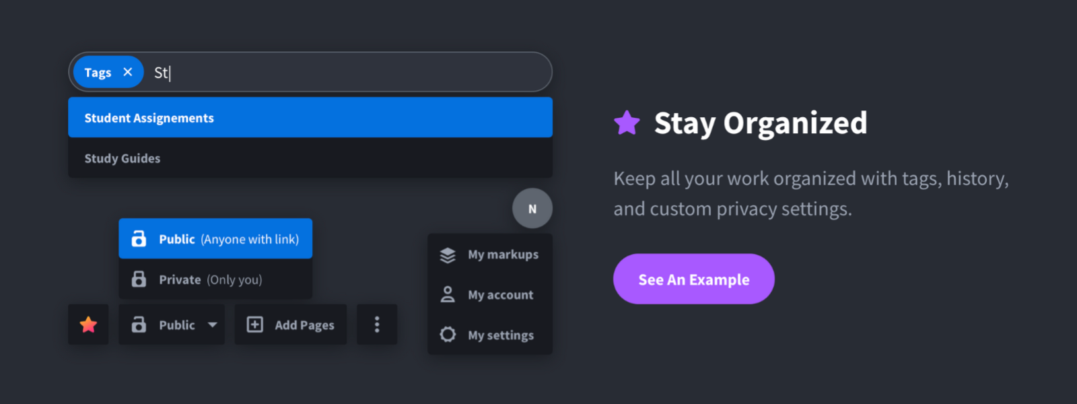Select Private (Only you) privacy option
This screenshot has width=1077, height=404.
[x=215, y=279]
